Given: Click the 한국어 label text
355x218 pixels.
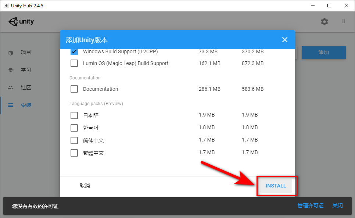Looking at the screenshot, I should tap(90, 128).
